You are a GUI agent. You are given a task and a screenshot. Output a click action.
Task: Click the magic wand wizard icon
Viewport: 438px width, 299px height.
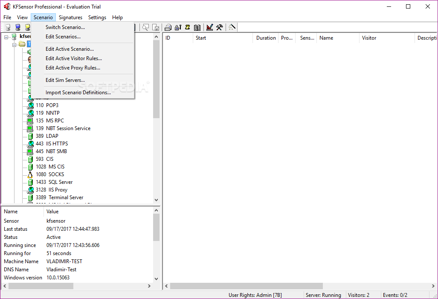(x=232, y=27)
